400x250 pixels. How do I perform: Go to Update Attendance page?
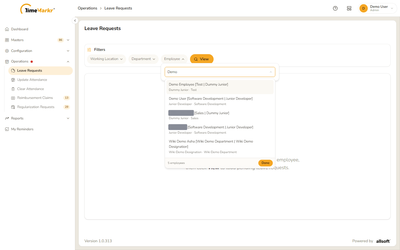point(41,80)
